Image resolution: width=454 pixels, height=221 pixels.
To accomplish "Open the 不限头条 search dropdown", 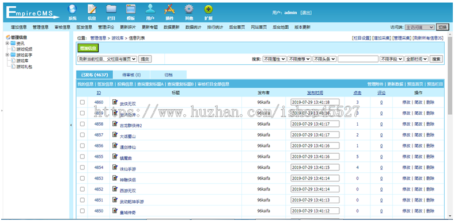I will click(x=324, y=59).
